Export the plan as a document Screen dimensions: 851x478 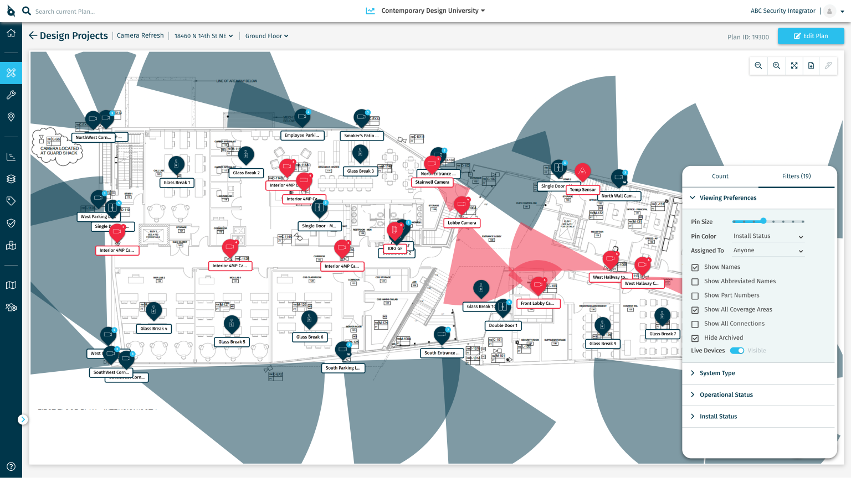pos(811,65)
